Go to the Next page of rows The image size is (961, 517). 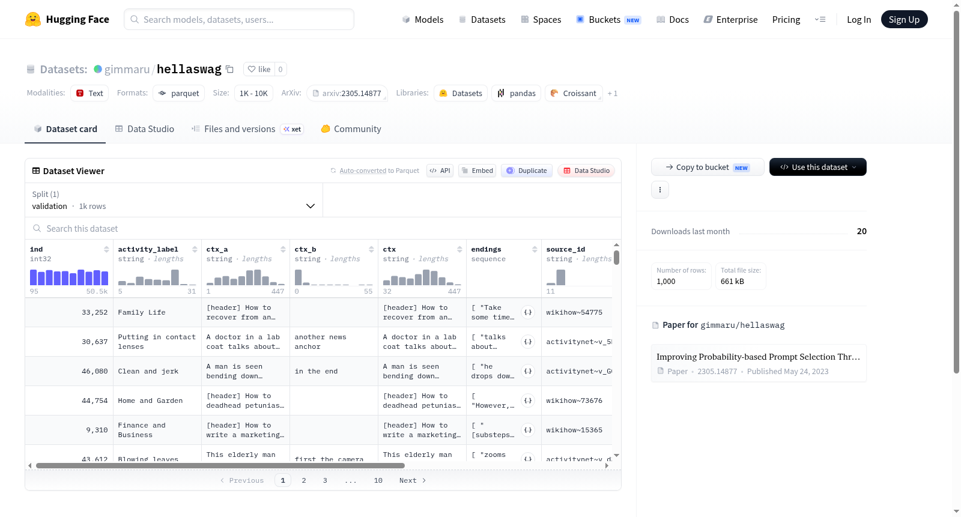(413, 480)
